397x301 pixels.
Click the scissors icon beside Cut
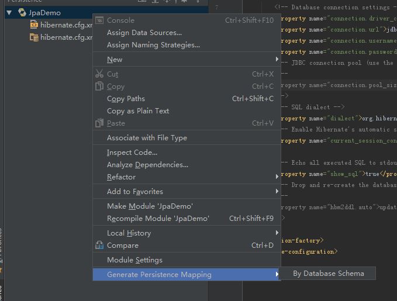[99, 74]
